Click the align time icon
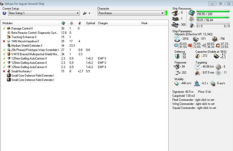Image resolution: width=233 pixels, height=151 pixels. click(x=197, y=83)
